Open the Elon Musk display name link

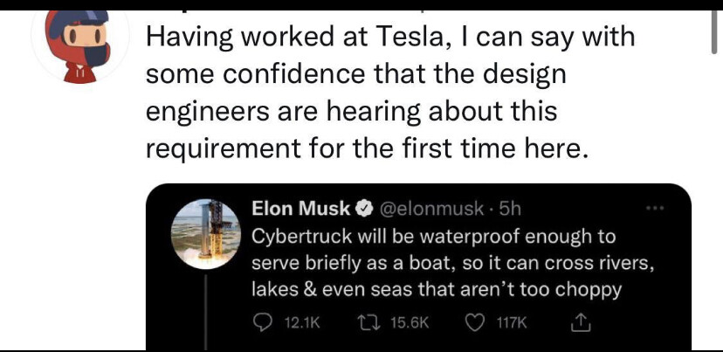(301, 210)
